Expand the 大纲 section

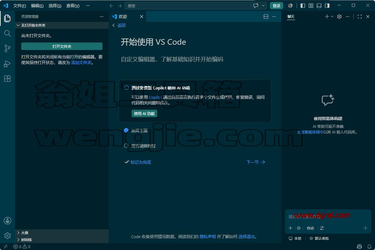62,233
